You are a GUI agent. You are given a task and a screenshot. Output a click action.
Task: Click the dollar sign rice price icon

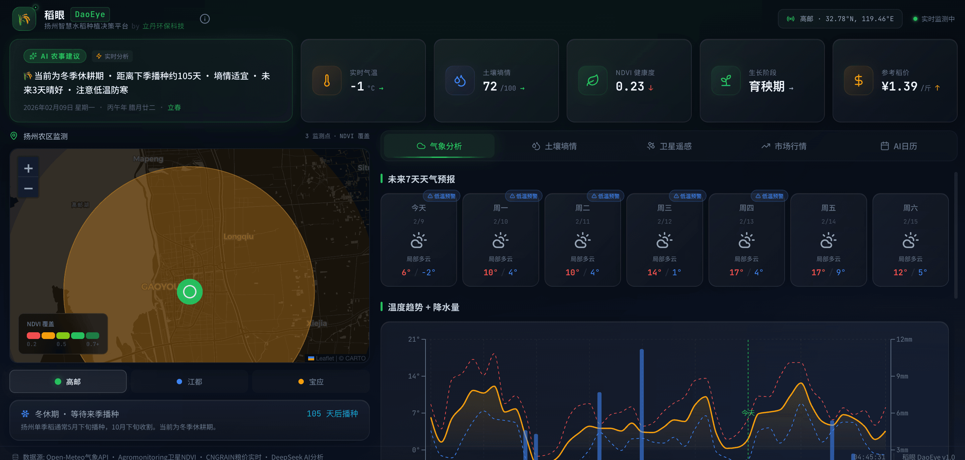(x=858, y=80)
